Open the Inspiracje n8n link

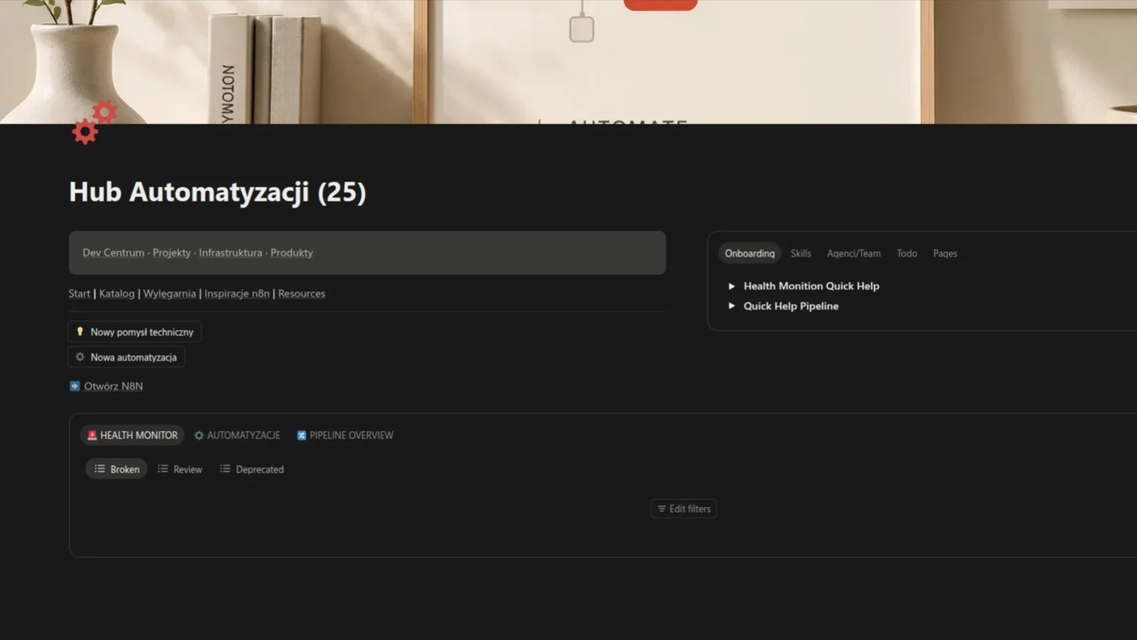tap(237, 293)
